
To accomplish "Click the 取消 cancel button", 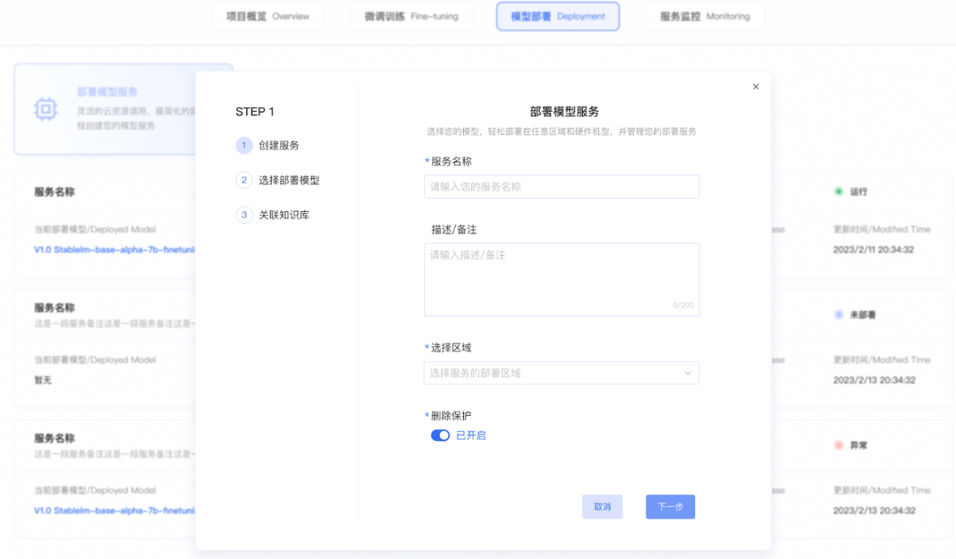I will coord(602,506).
